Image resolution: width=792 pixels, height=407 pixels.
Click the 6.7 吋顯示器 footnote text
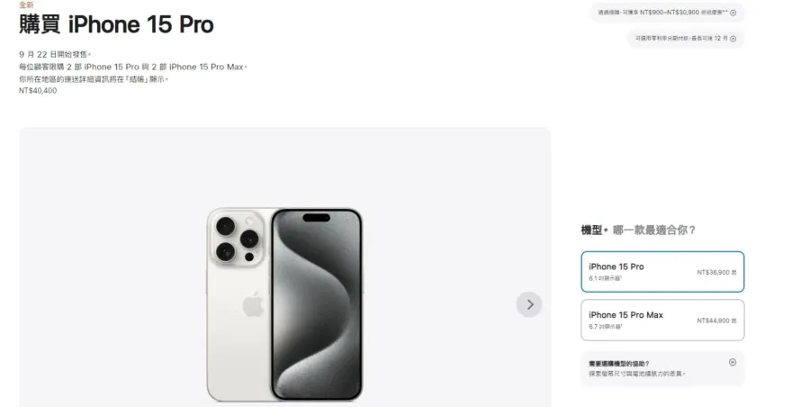pos(605,327)
